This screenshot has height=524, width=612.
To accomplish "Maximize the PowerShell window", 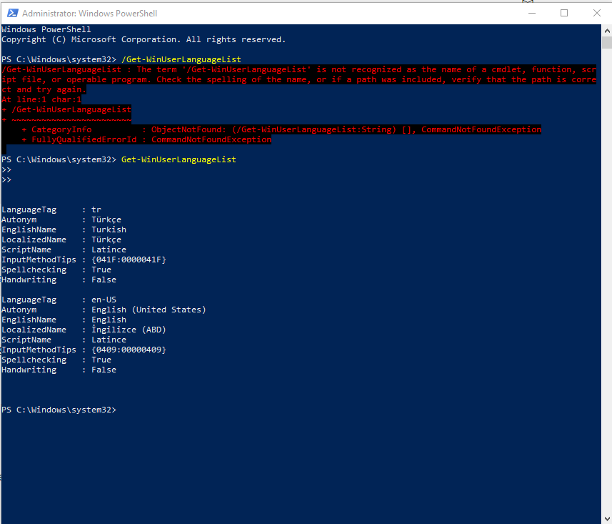I will pyautogui.click(x=564, y=13).
